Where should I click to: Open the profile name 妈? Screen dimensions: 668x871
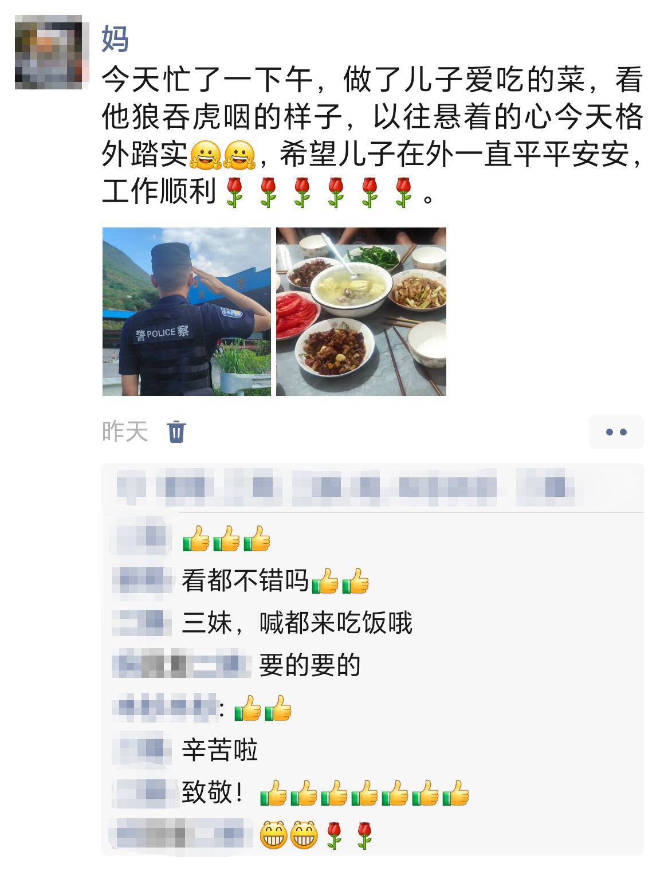[x=115, y=39]
